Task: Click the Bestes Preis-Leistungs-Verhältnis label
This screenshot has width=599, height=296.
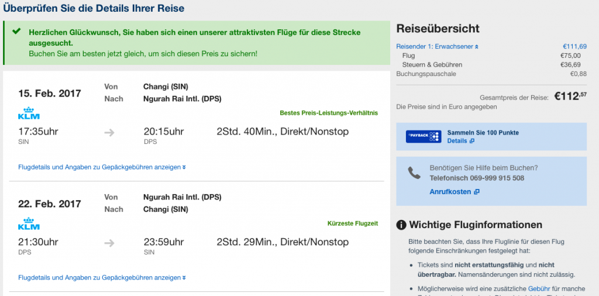Action: pyautogui.click(x=329, y=113)
